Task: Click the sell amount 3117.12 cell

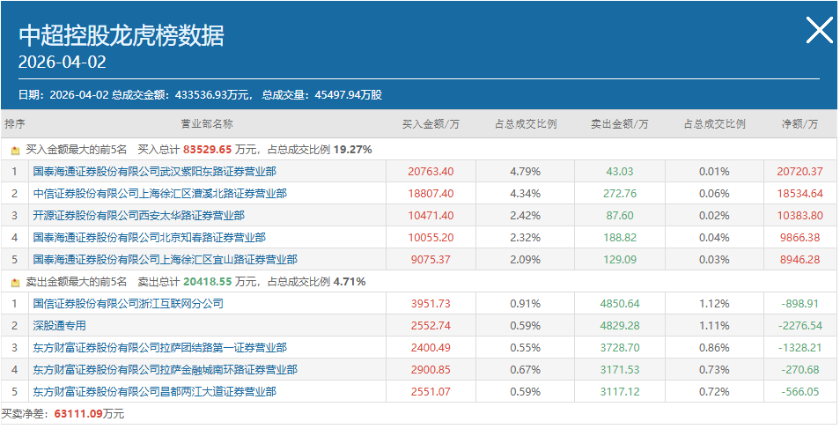Action: click(620, 391)
